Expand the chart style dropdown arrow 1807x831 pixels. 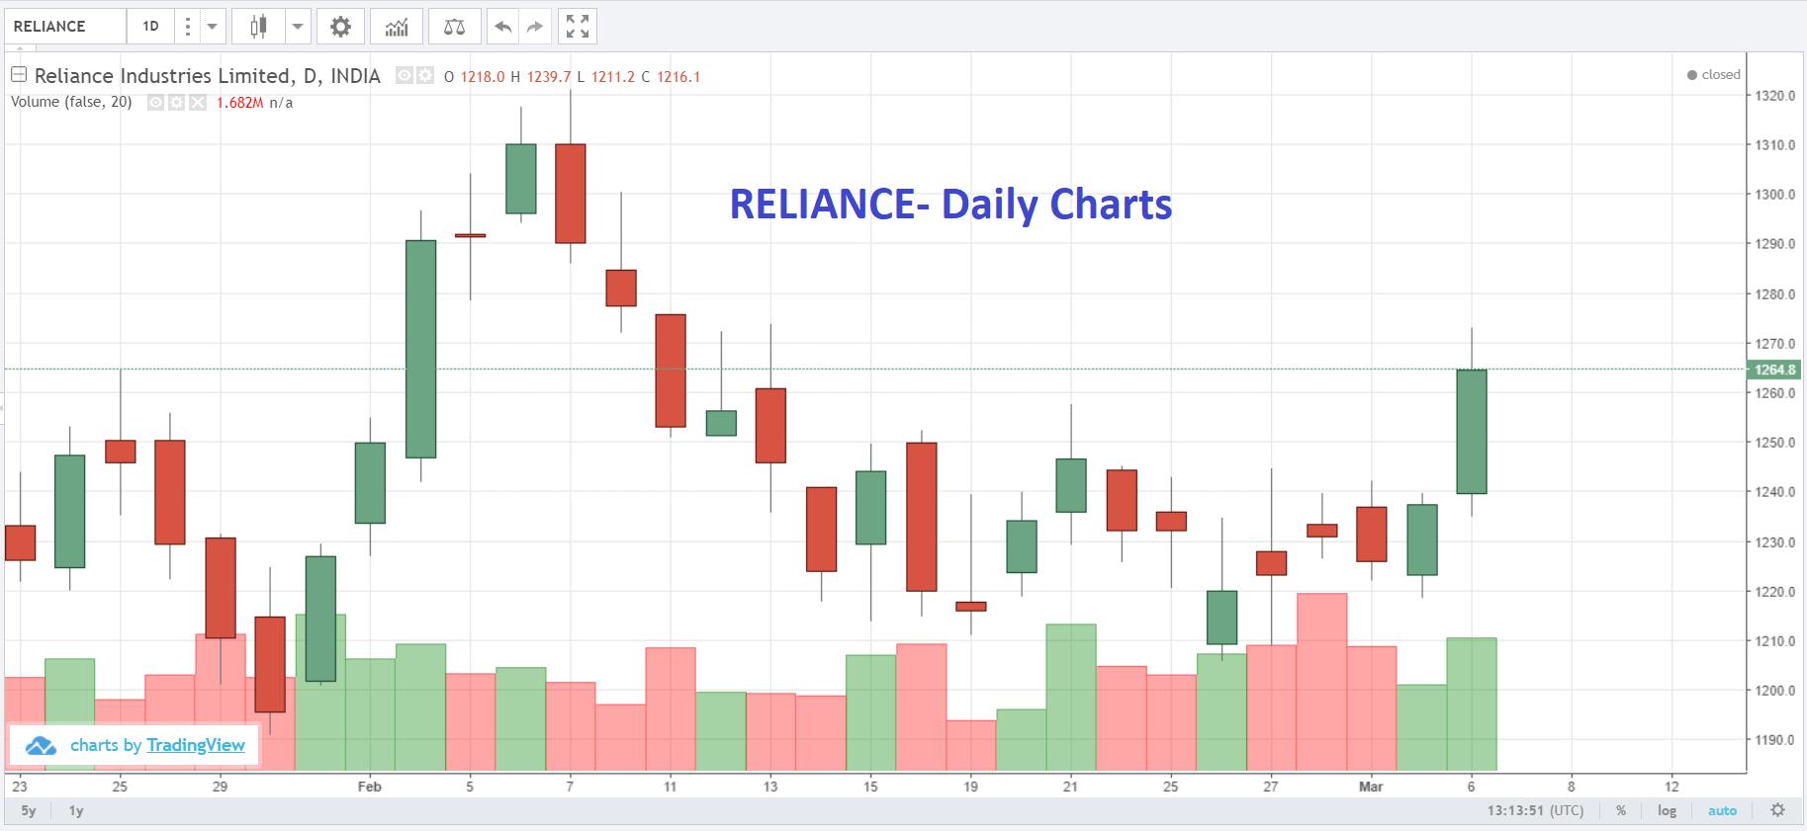298,27
